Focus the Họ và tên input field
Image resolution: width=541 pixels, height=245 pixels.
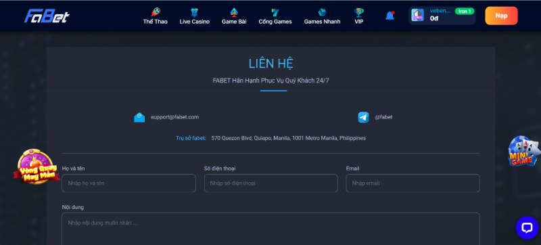pos(128,183)
